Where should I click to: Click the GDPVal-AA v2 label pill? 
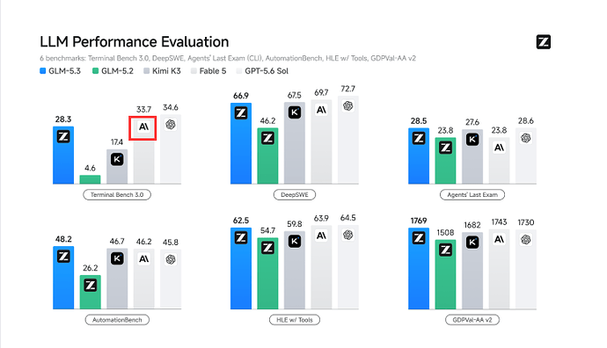(472, 320)
